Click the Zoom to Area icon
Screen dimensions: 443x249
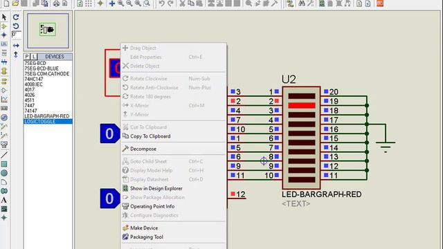click(147, 3)
